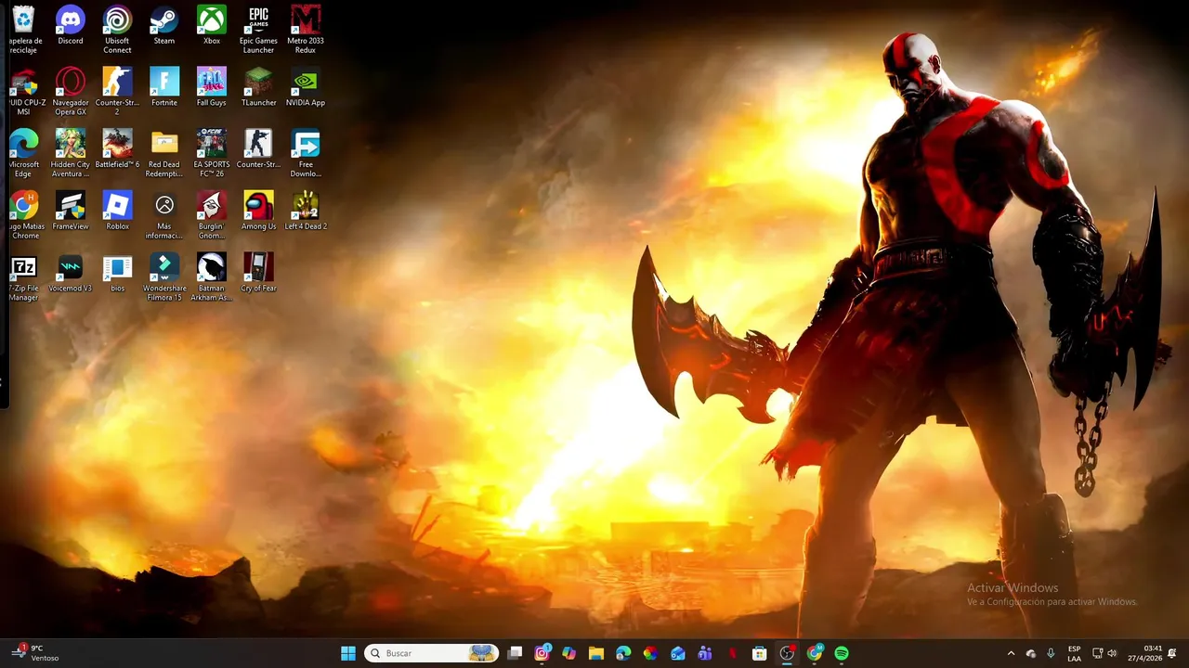Open the weather widget showing 9°C Ventoso
Screen dimensions: 1189x668
35,653
